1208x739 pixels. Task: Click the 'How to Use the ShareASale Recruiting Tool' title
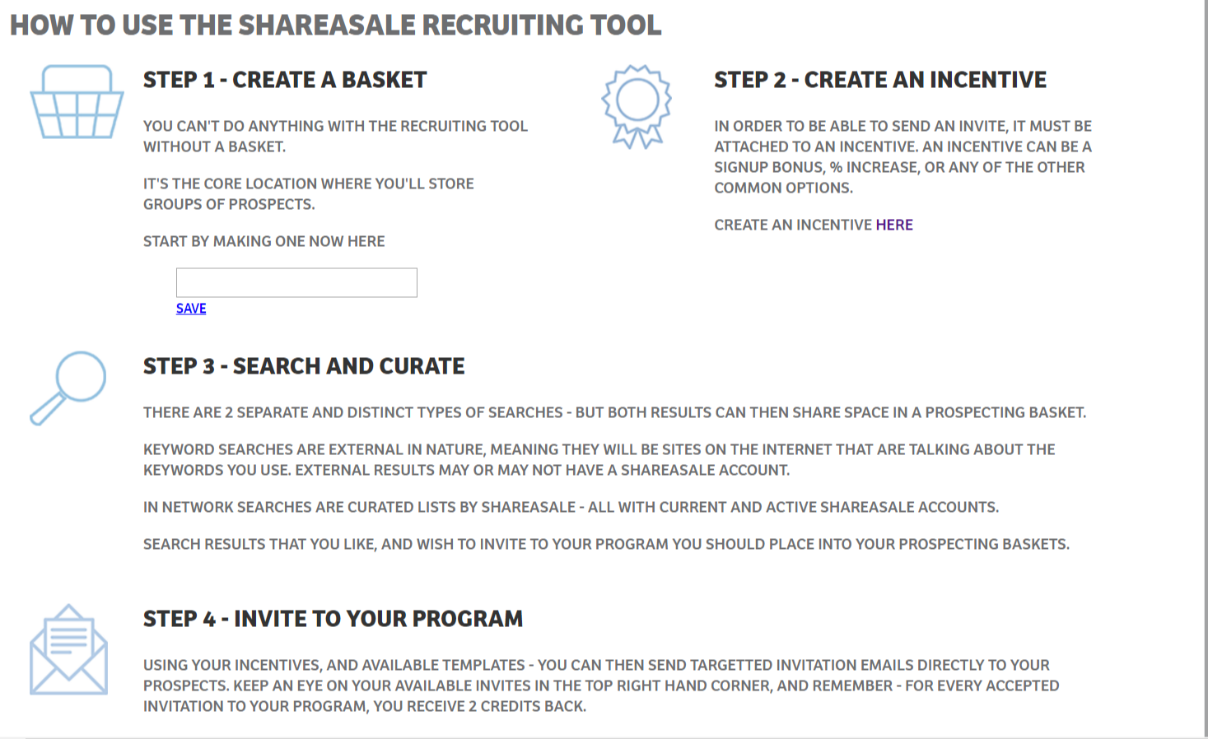[336, 25]
